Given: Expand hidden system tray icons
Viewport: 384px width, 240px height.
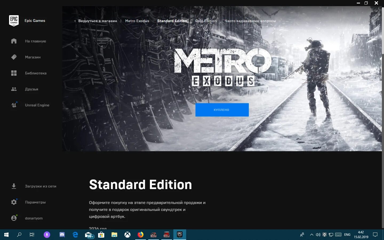Looking at the screenshot, I should point(311,235).
